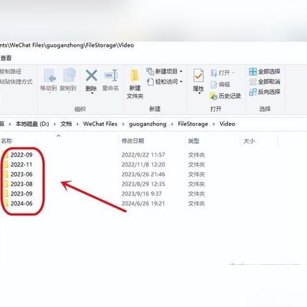Expand chevron after guoganzhong in breadcrumb

[172, 124]
